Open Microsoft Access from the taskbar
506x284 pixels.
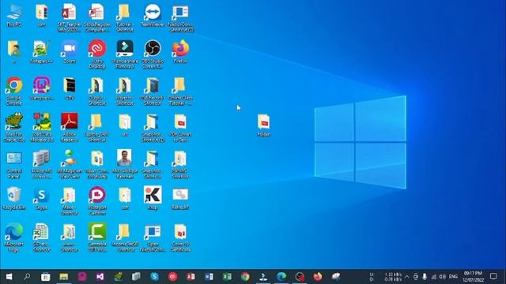click(x=191, y=276)
